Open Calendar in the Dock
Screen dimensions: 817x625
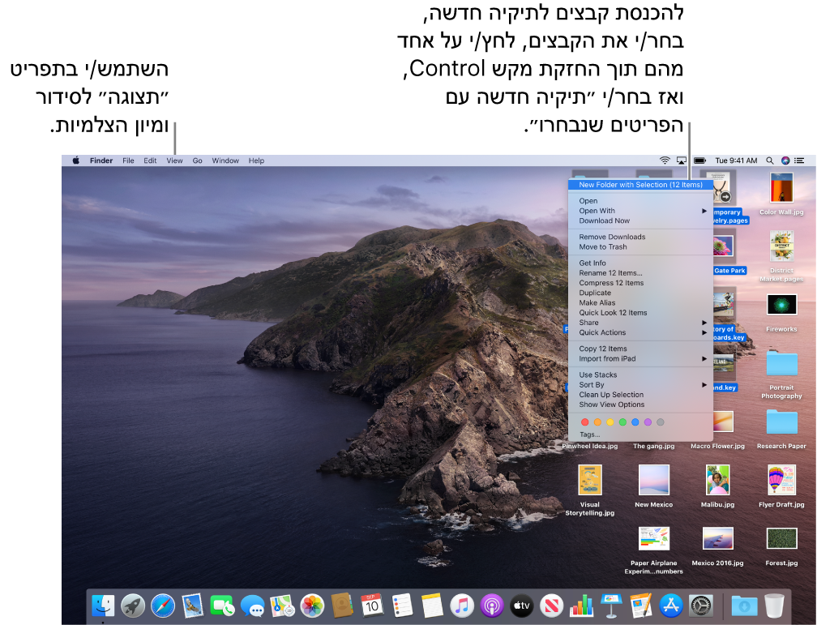372,606
